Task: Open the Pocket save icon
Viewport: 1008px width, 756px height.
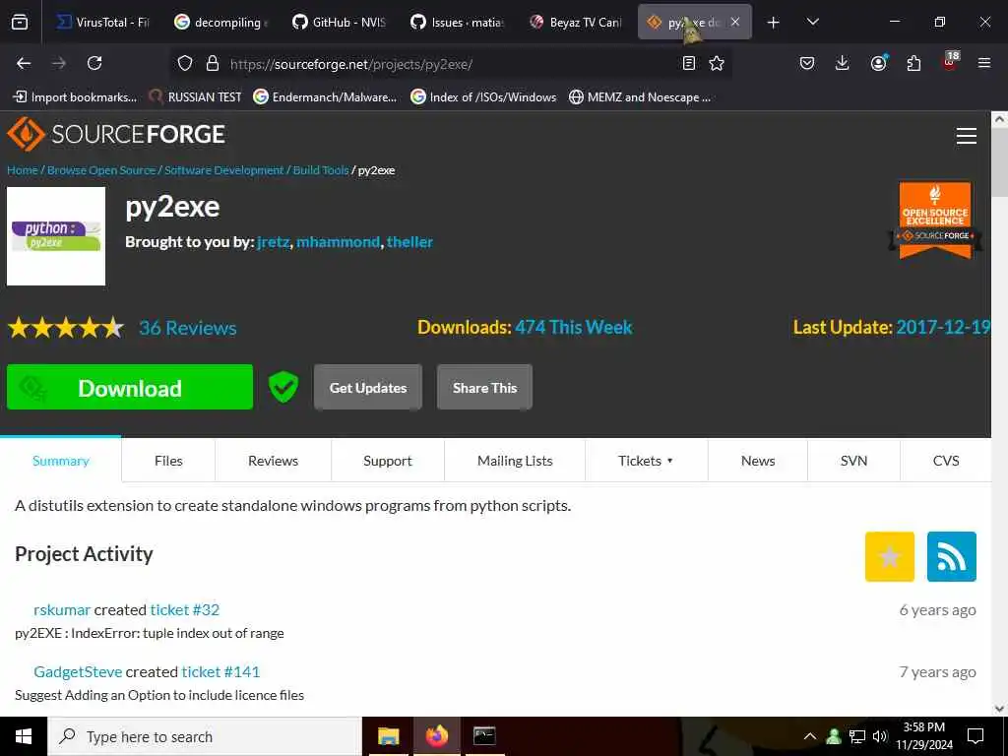Action: [807, 63]
